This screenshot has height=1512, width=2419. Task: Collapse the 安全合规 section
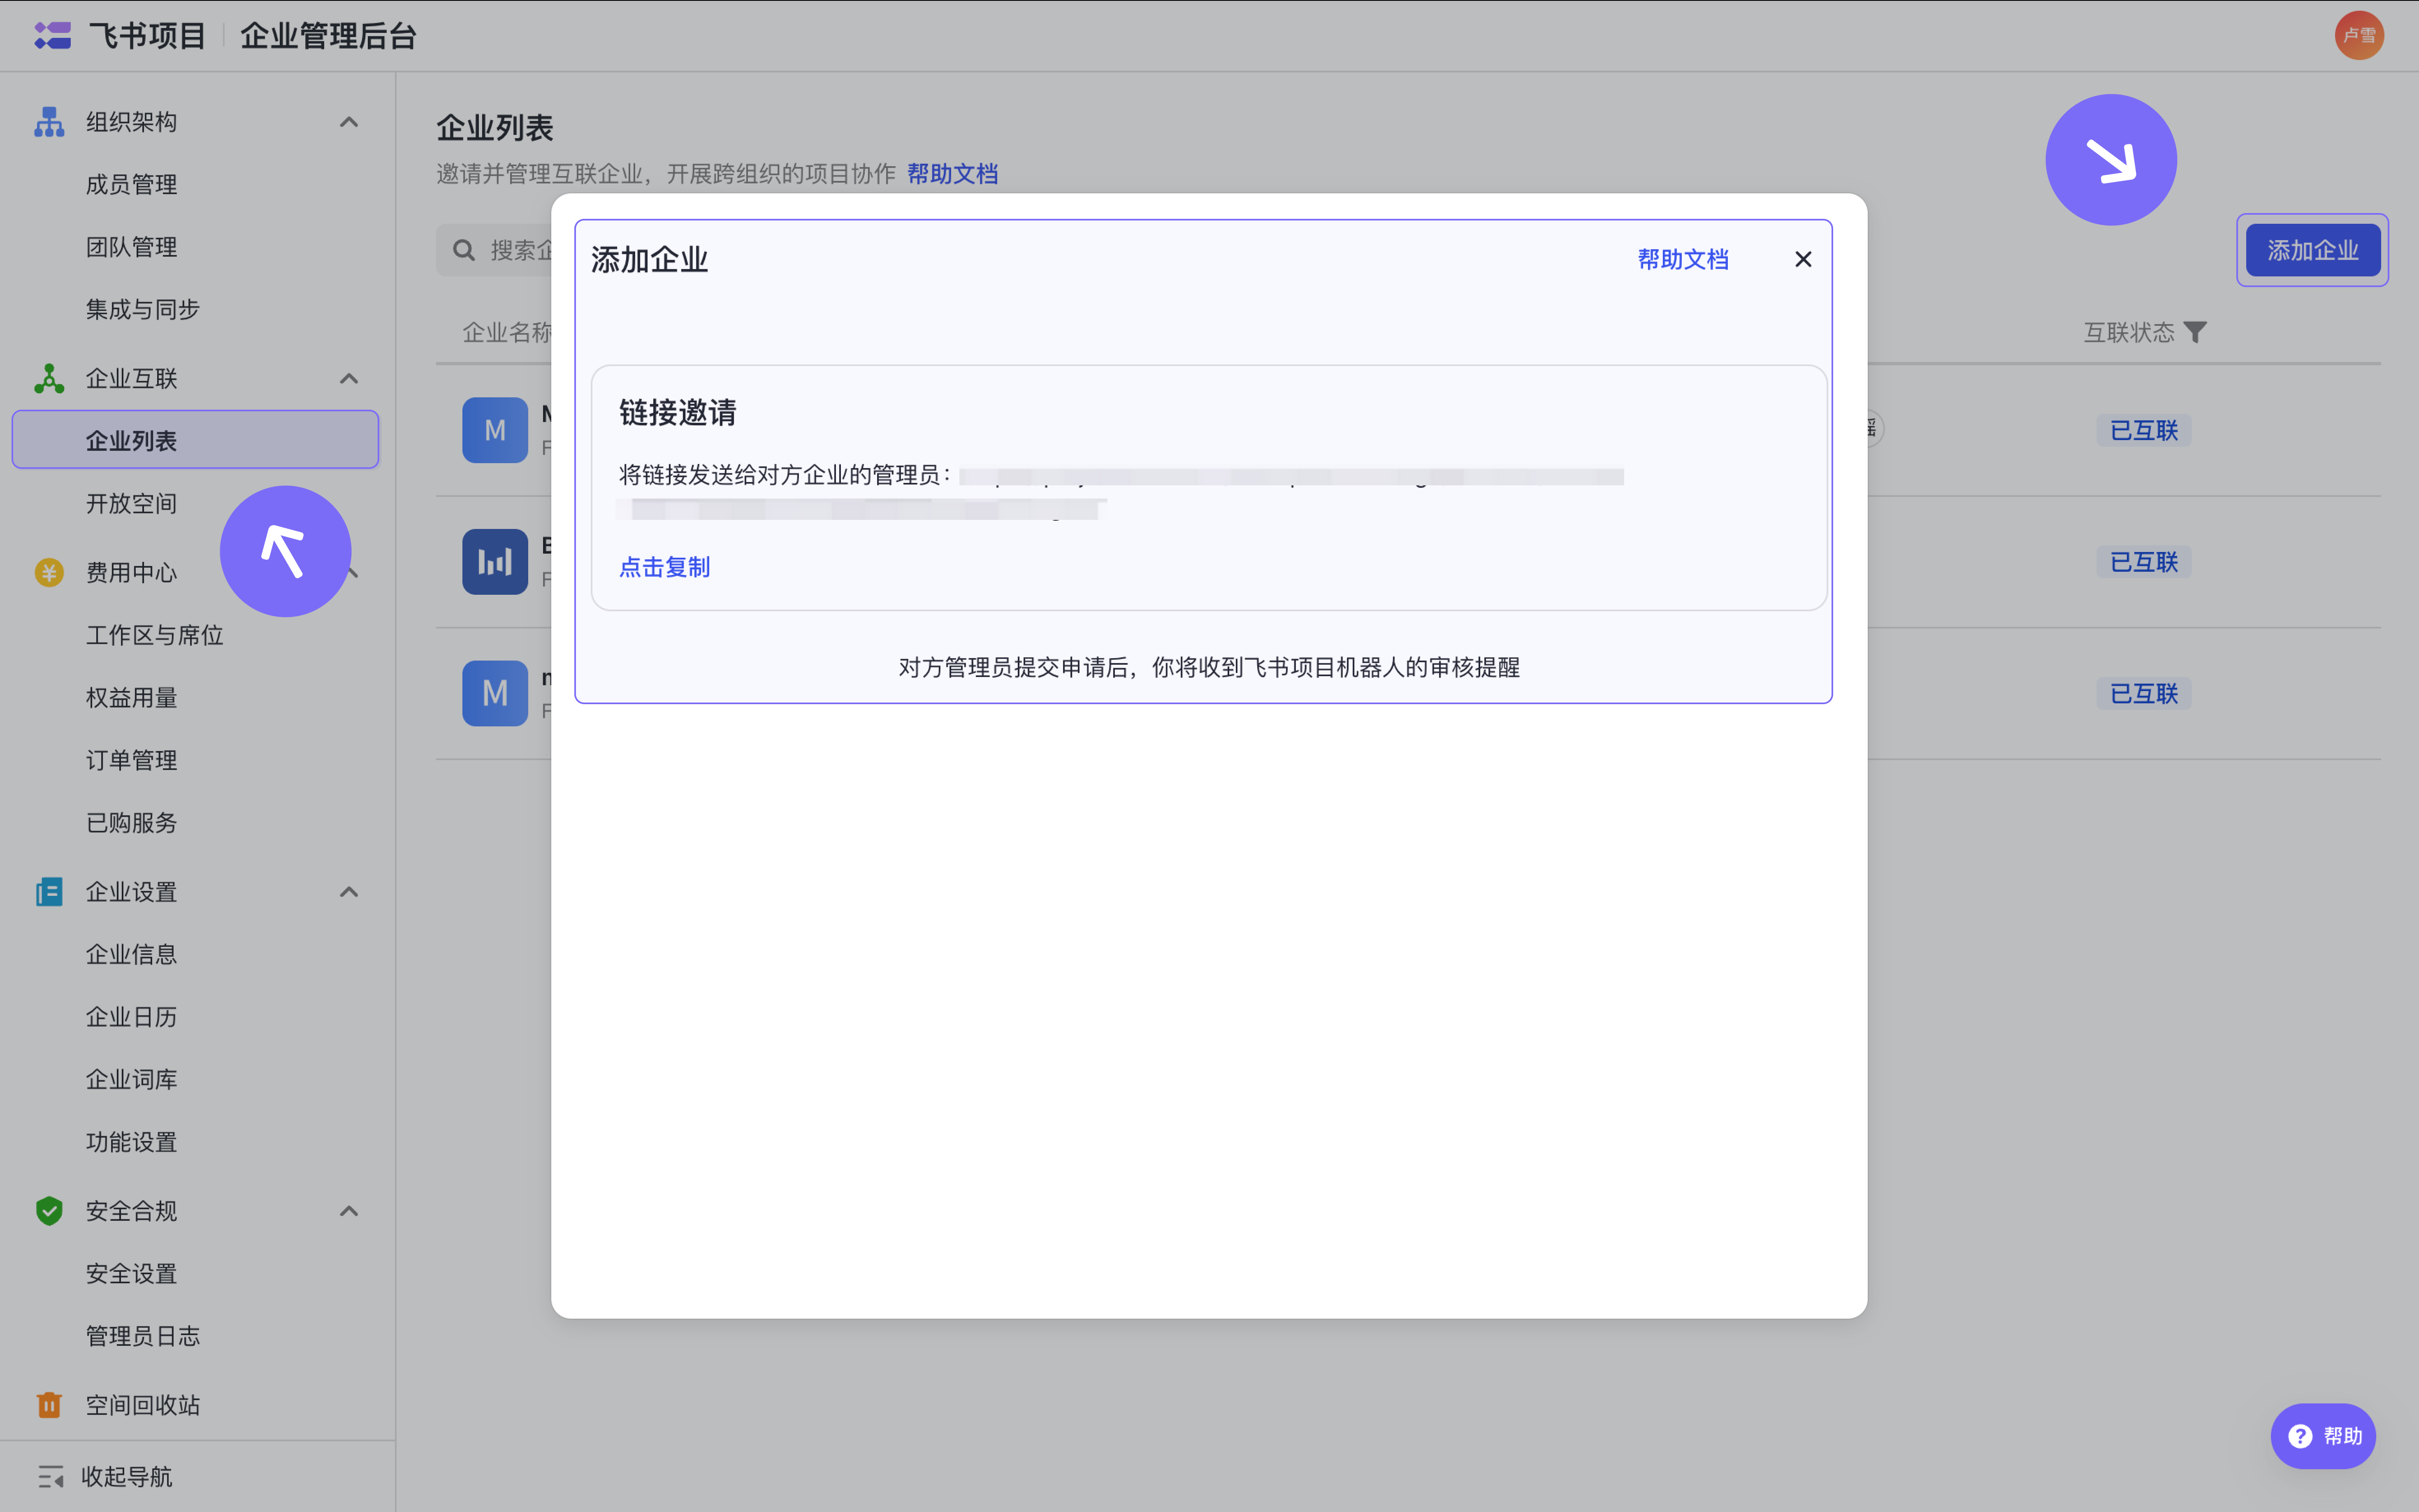(349, 1210)
